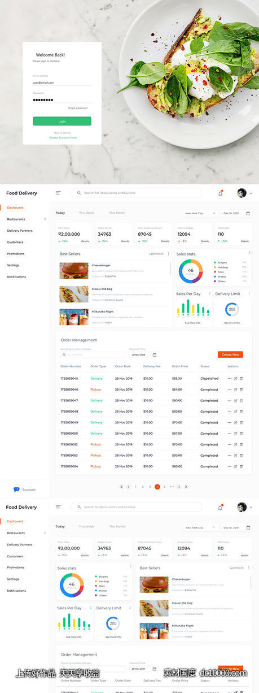The image size is (259, 693).
Task: Switch to This Week tab in upper dashboard
Action: (x=86, y=213)
